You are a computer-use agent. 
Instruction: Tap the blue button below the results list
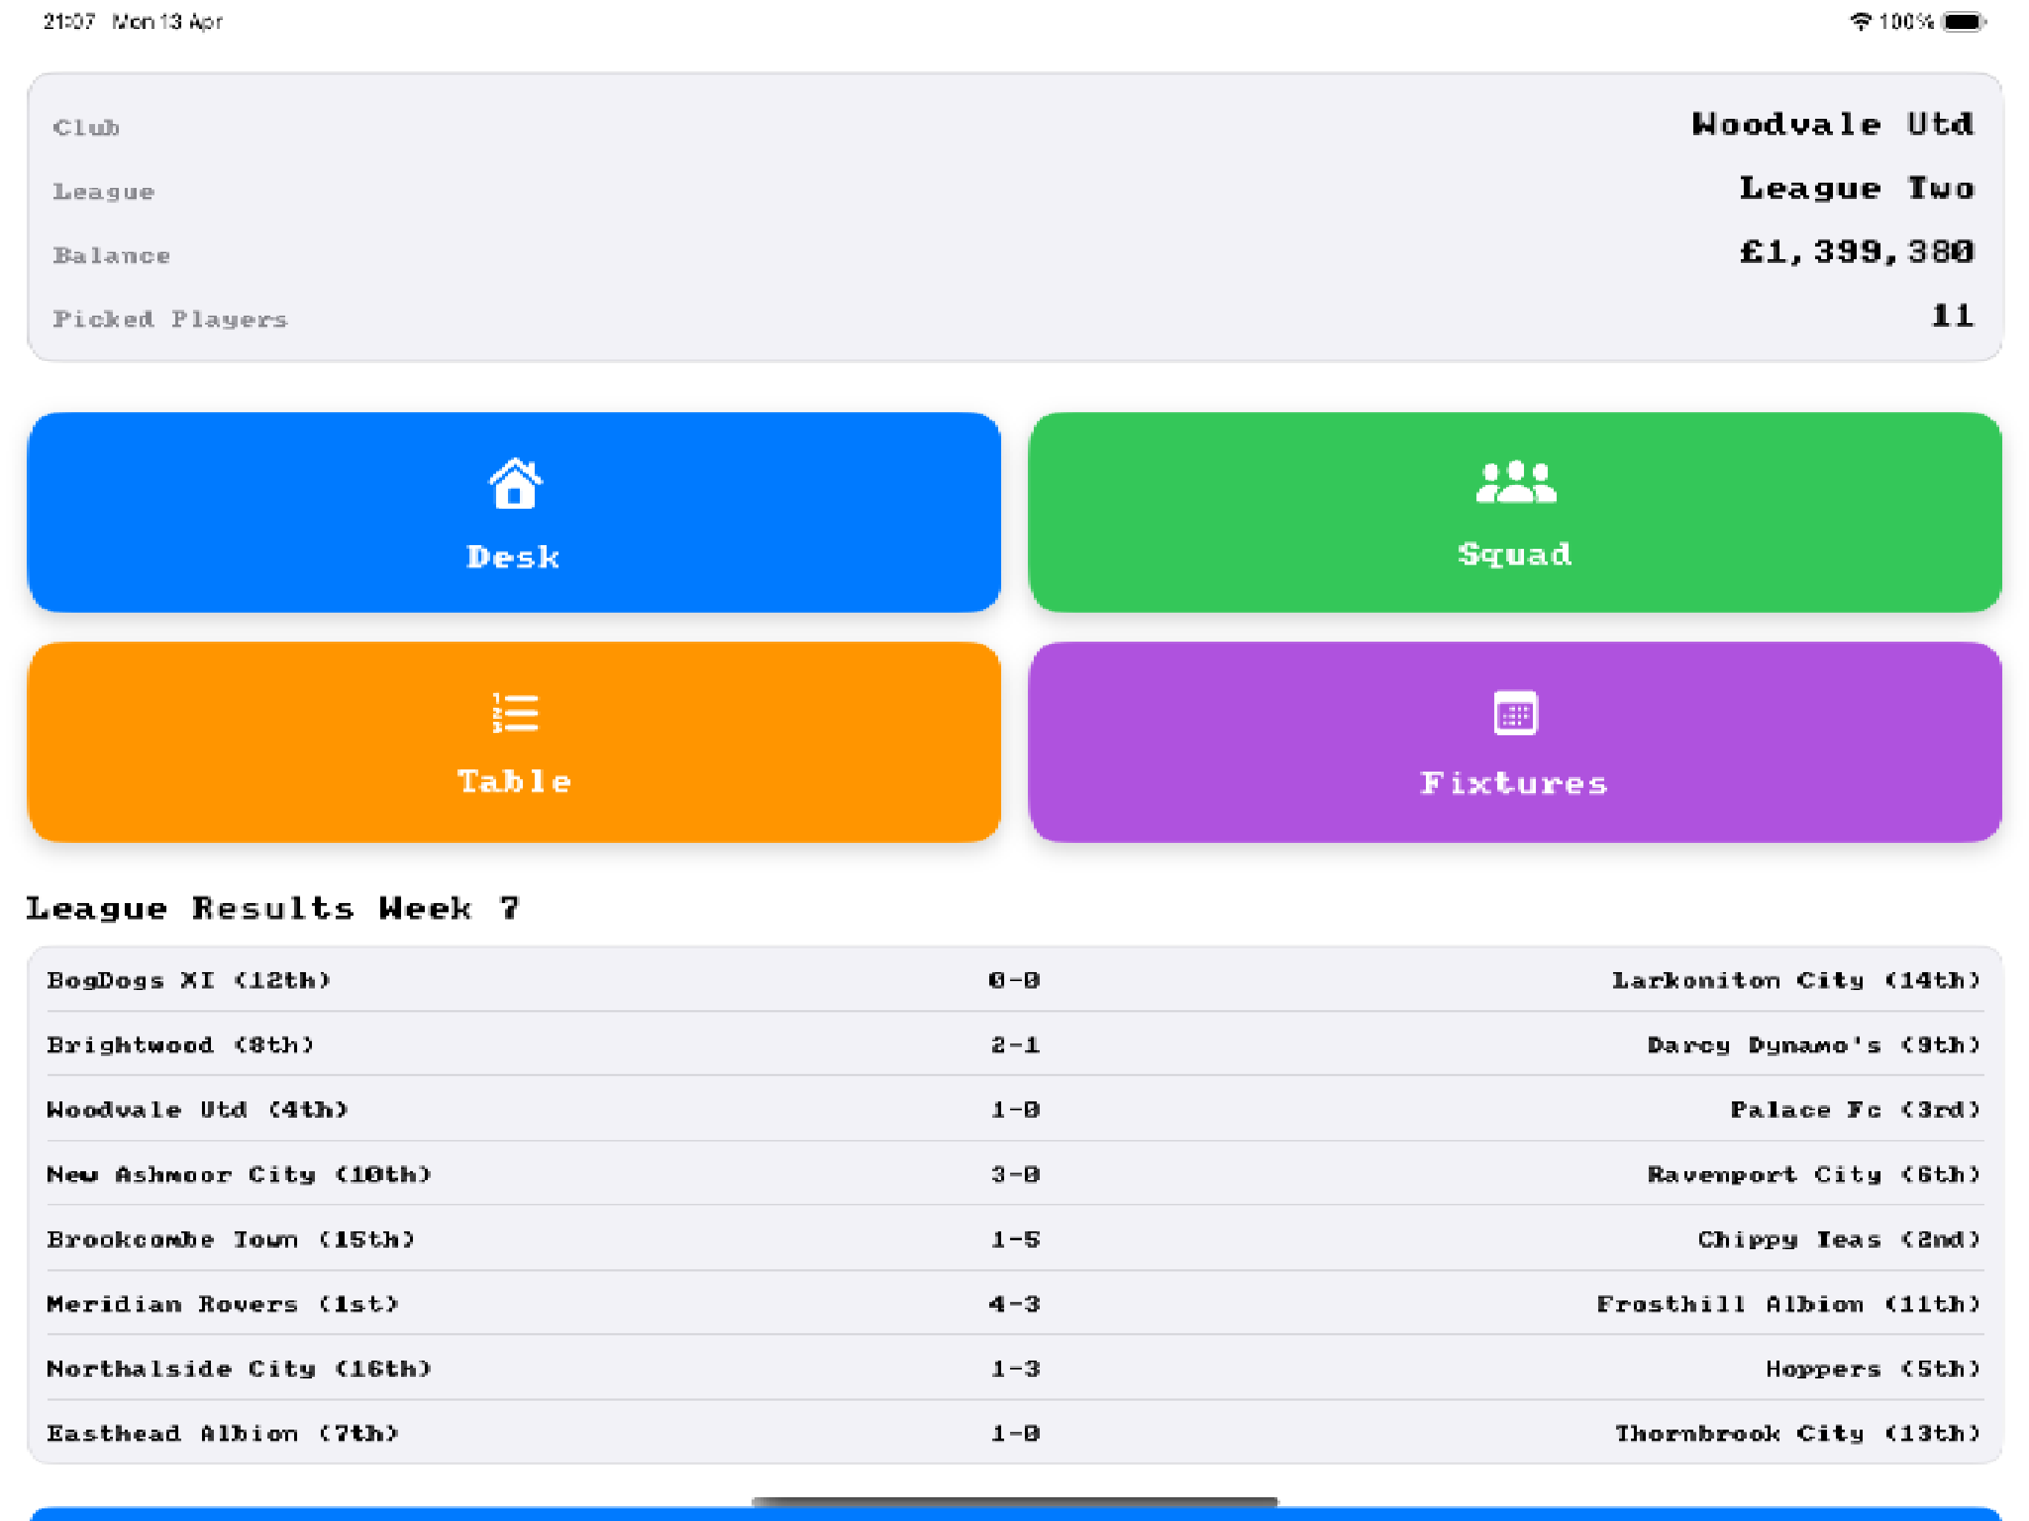tap(1014, 1514)
